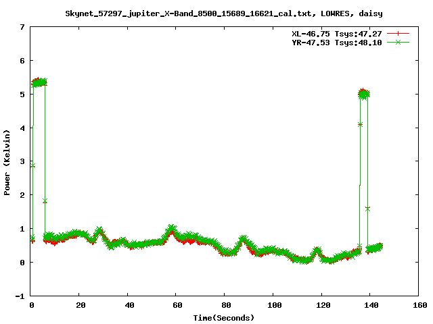The image size is (433, 324).
Task: Click the y-axis tick label 1
Action: point(22,229)
